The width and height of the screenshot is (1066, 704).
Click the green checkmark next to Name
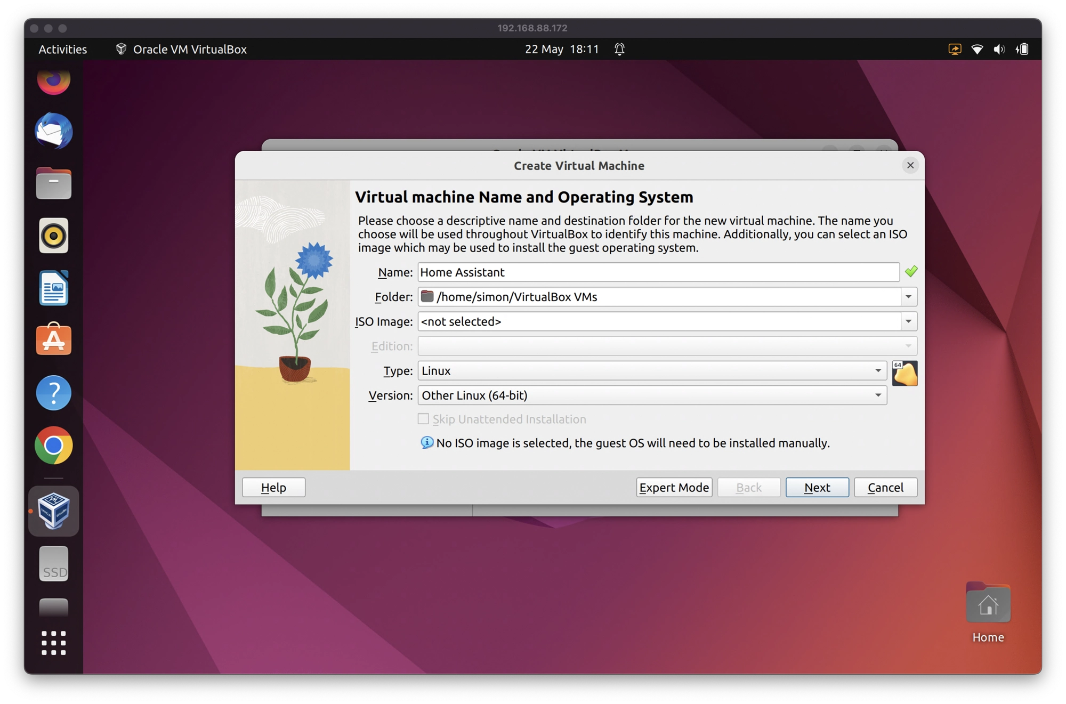tap(911, 272)
